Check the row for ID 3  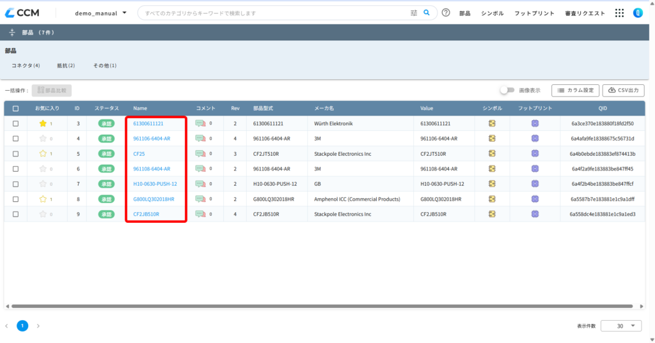click(x=15, y=123)
